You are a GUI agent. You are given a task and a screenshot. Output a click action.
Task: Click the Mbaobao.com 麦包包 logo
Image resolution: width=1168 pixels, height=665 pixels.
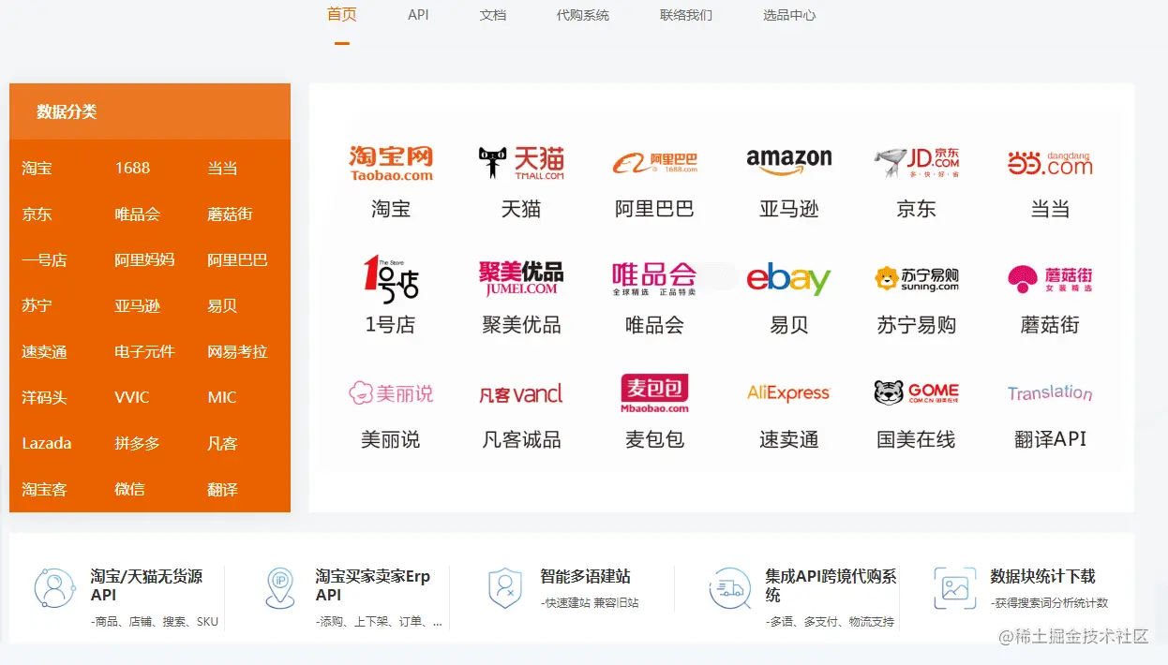tap(654, 393)
